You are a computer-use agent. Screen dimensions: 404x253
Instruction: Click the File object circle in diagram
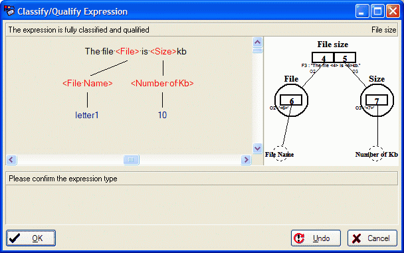click(291, 100)
